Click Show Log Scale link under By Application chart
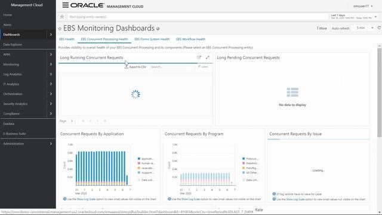Viewport: 382px width, 215px height. click(86, 199)
